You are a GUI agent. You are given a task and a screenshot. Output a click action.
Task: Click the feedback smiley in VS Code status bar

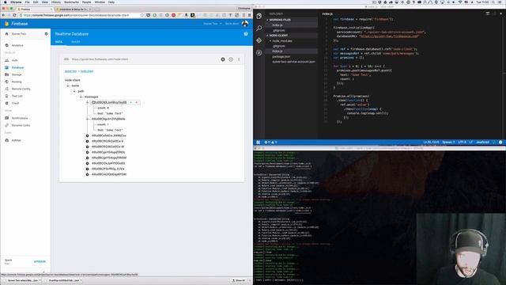(500, 142)
